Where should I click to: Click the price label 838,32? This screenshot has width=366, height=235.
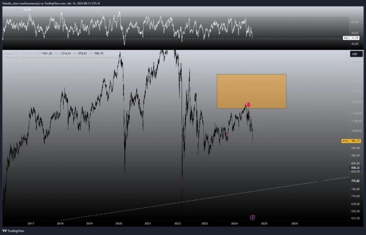(355, 168)
